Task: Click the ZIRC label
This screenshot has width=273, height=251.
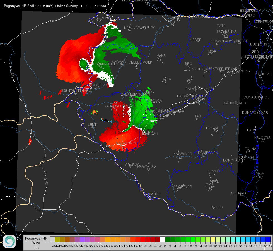Action: point(188,64)
